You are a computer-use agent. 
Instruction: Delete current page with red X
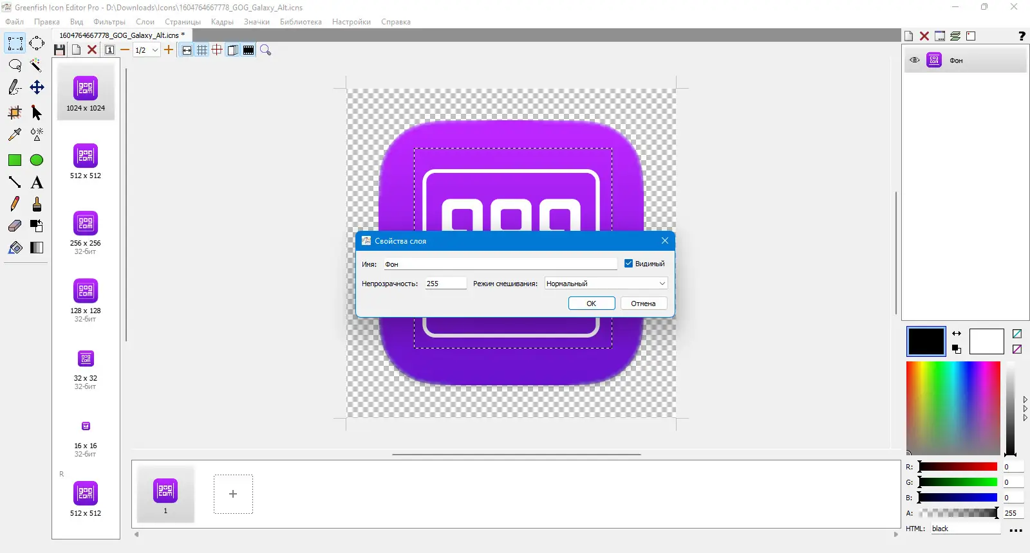[92, 50]
